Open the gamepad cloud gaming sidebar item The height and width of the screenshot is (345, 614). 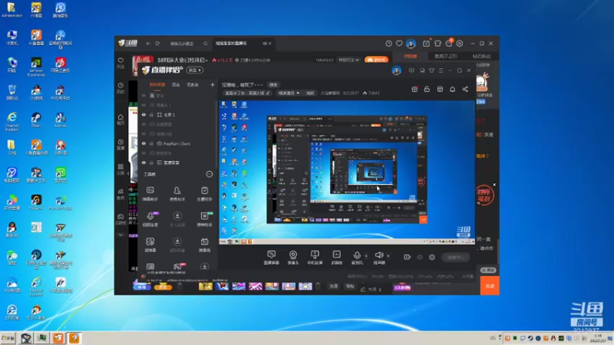(x=120, y=219)
